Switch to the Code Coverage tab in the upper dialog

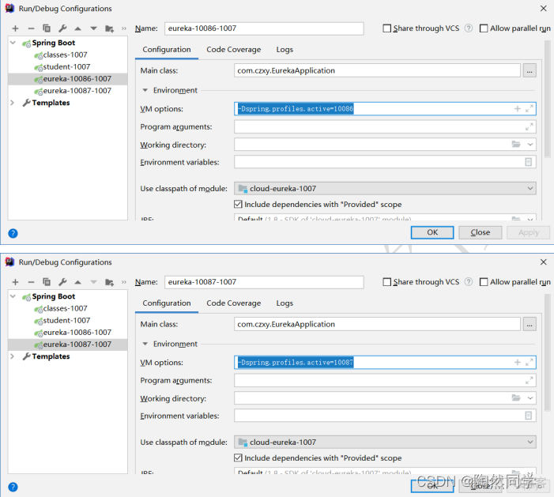[233, 50]
